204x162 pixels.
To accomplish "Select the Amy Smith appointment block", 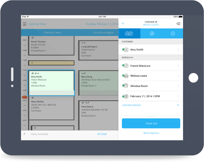I will 51,83.
